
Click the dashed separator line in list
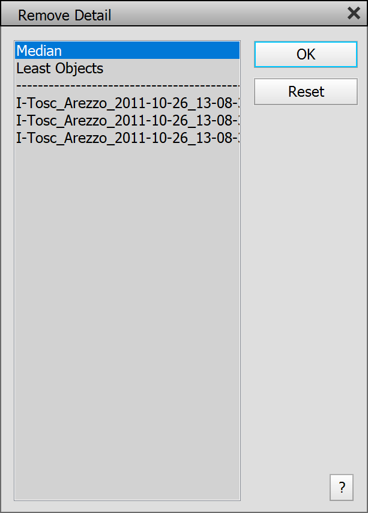click(x=127, y=86)
